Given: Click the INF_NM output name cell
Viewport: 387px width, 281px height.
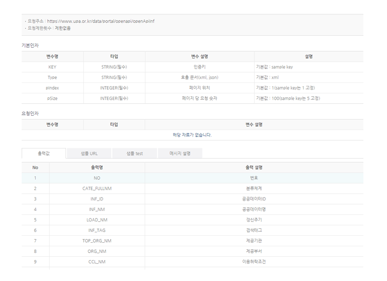Looking at the screenshot, I should (x=97, y=210).
